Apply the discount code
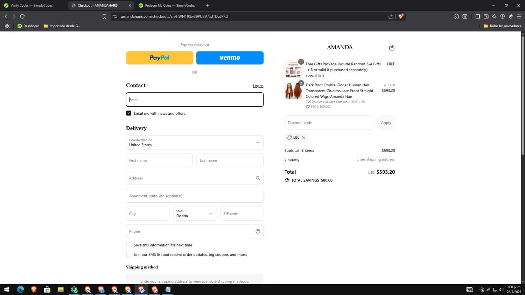Screen dimensions: 525x295 (386, 123)
